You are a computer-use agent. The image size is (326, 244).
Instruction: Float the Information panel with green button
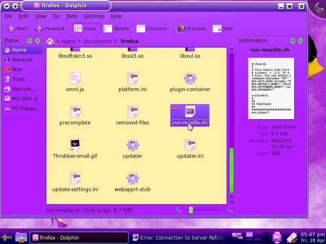pos(293,41)
